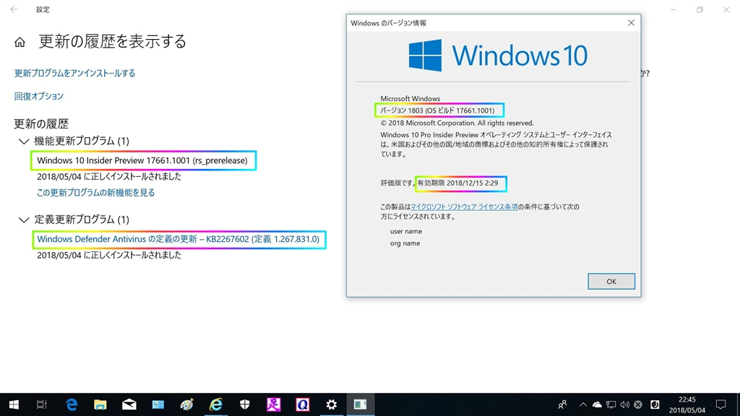Open the Q app icon on taskbar
740x416 pixels.
[x=303, y=404]
